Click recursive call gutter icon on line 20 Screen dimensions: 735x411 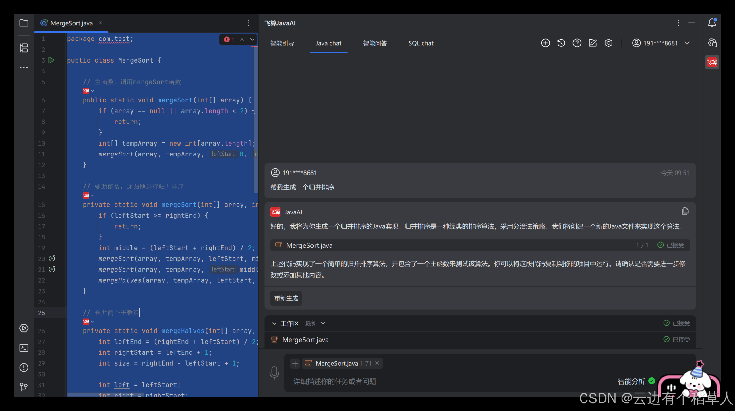coord(52,259)
